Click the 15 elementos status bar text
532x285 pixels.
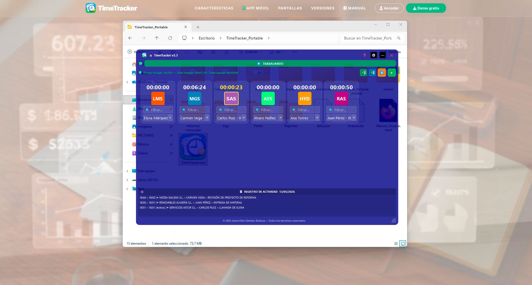136,244
